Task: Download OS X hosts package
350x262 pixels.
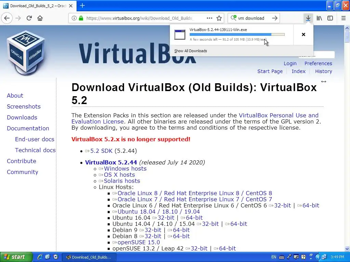Action: pyautogui.click(x=119, y=175)
